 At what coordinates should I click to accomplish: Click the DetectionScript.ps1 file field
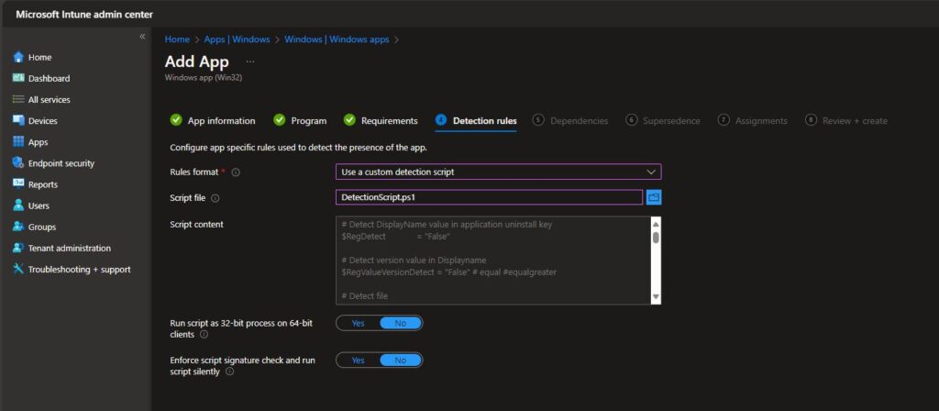coord(490,197)
